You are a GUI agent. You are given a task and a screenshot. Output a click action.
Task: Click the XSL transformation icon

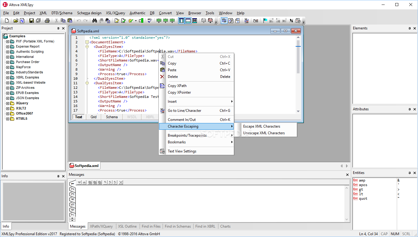pos(159,21)
